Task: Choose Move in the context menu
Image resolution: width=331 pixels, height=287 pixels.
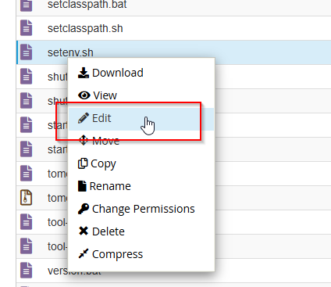Action: pos(141,141)
